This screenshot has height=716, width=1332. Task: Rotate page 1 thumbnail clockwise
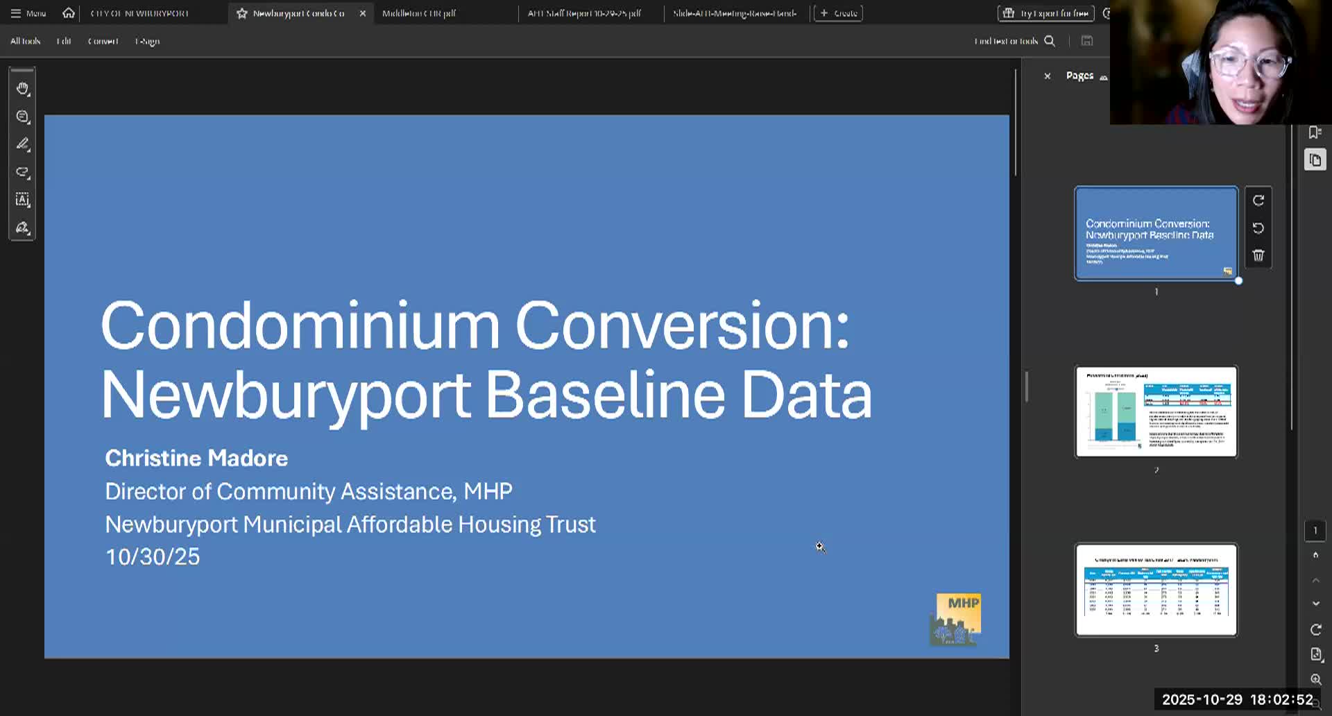1258,201
